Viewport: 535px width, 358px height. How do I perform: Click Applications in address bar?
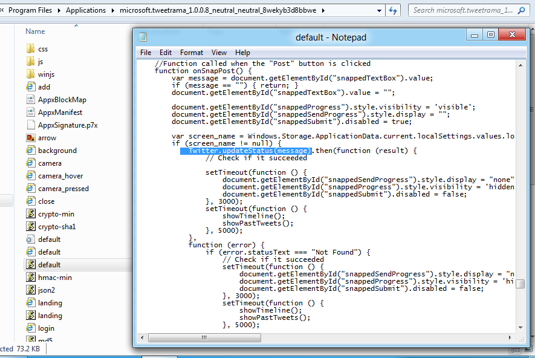[86, 10]
